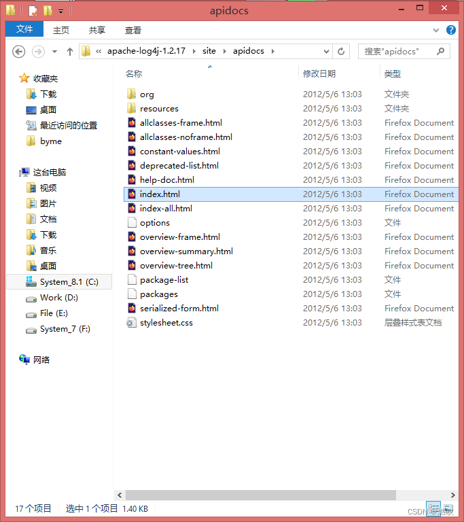Viewport: 464px width, 522px height.
Task: Expand the arrow after site in path
Action: 225,51
